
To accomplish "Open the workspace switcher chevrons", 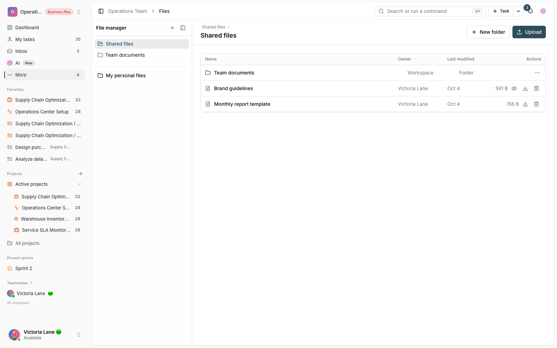I will coord(79,12).
